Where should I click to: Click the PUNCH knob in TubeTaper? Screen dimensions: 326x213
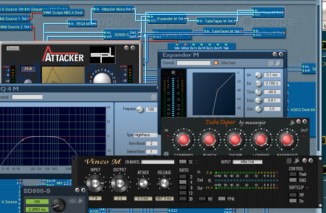209,140
